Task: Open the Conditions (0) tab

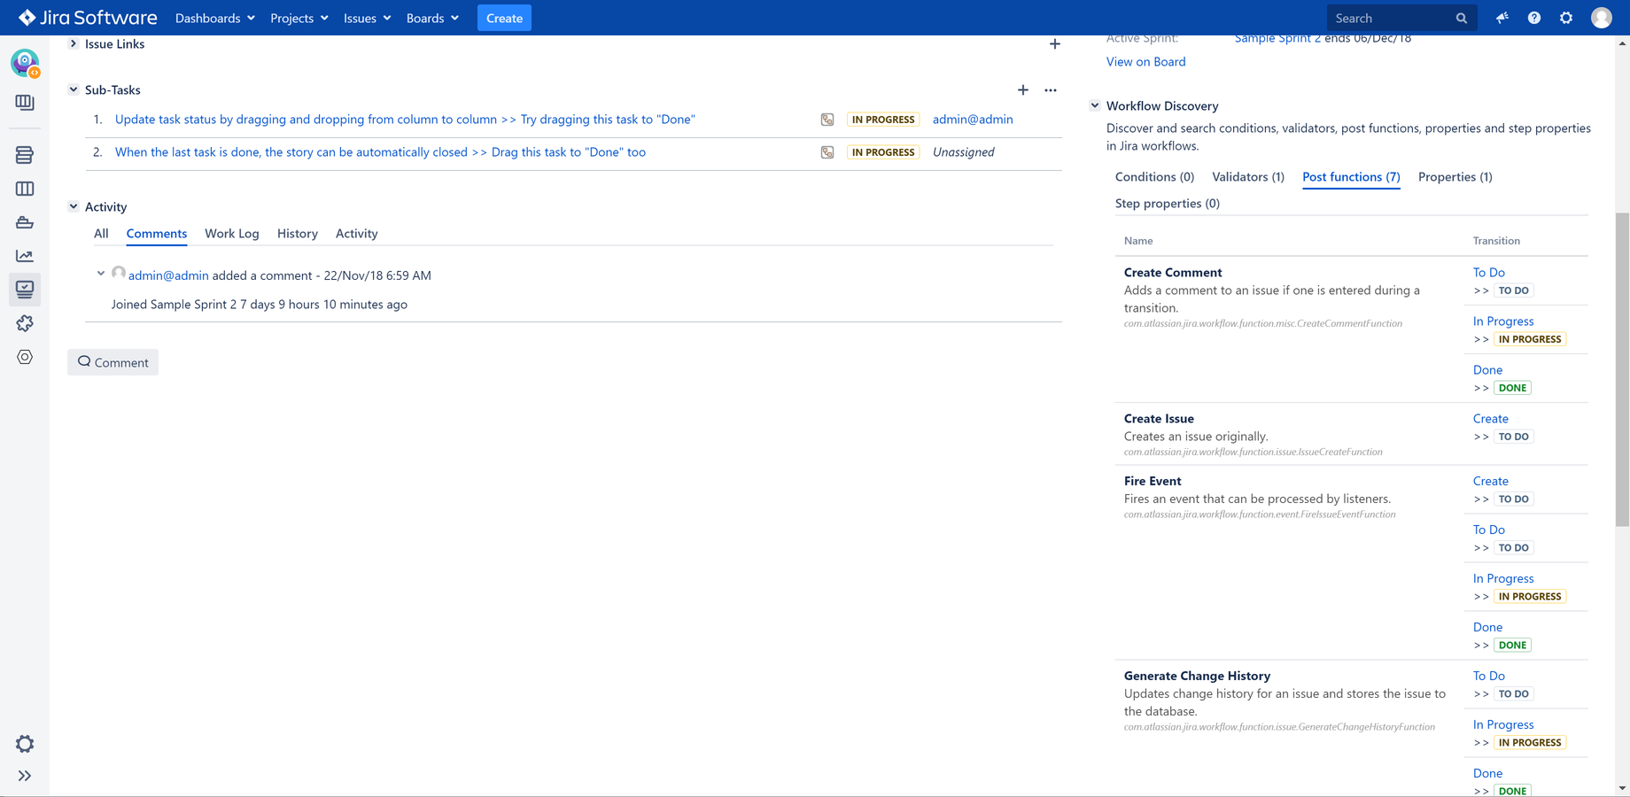Action: pyautogui.click(x=1154, y=177)
